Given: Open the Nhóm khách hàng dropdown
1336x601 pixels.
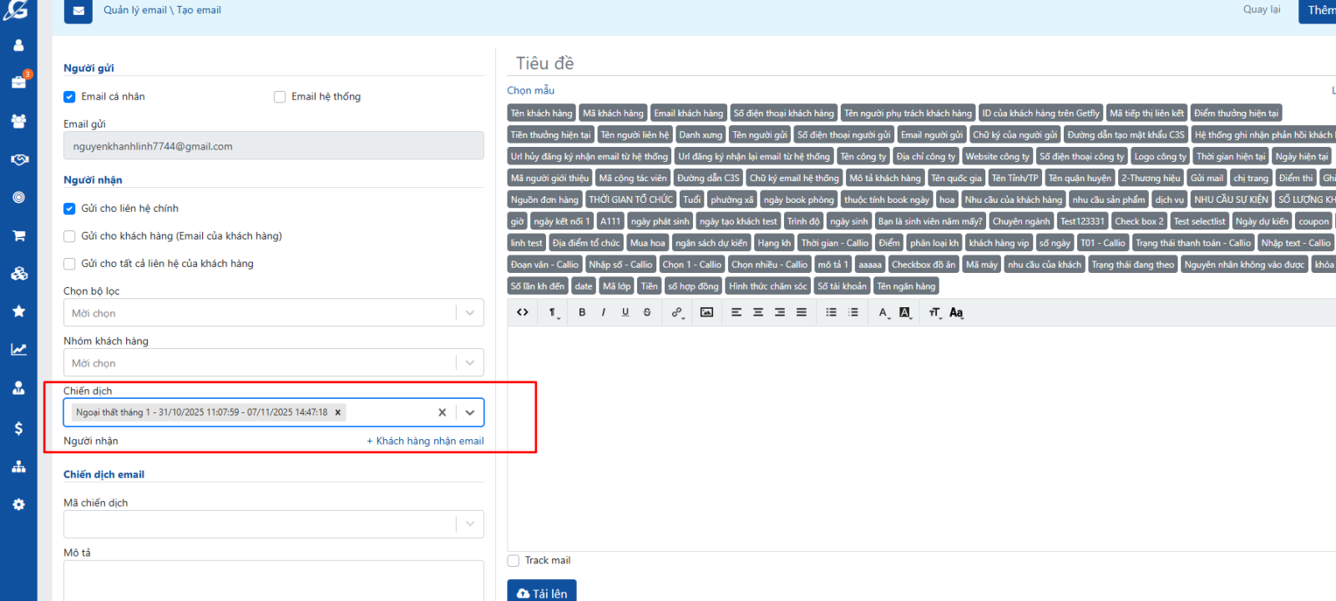Looking at the screenshot, I should pyautogui.click(x=469, y=363).
